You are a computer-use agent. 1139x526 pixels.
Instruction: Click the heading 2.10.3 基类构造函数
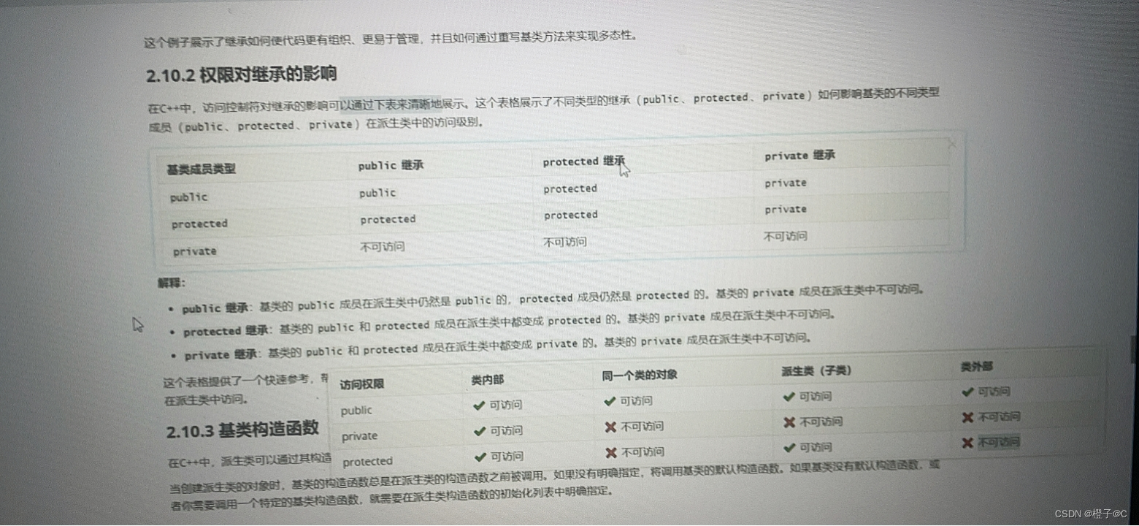tap(243, 430)
